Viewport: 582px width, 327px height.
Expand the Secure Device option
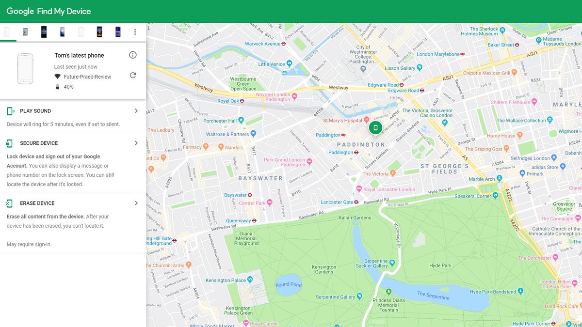click(136, 143)
